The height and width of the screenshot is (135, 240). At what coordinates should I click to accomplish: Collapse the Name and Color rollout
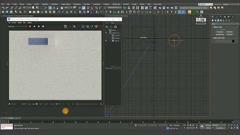219,38
